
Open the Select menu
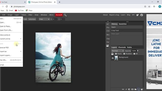click(x=24, y=15)
